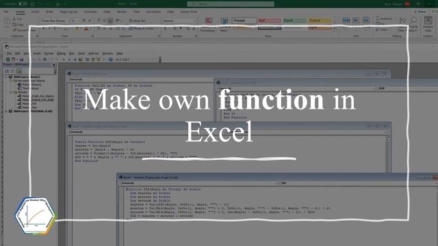Click the Merge & Center button

pyautogui.click(x=142, y=29)
